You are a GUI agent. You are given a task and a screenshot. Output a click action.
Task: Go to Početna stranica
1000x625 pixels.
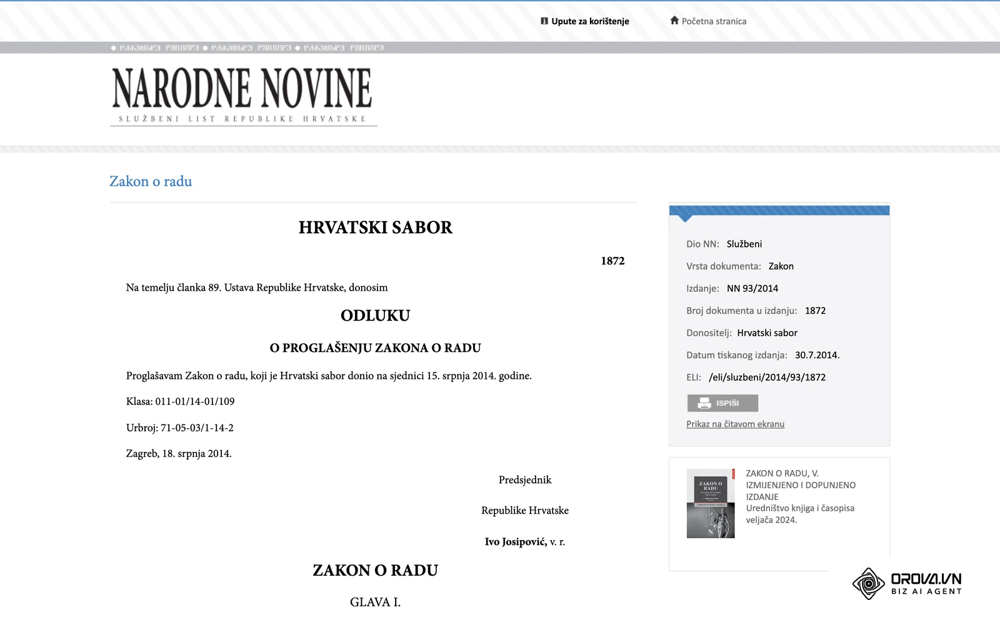pyautogui.click(x=714, y=21)
